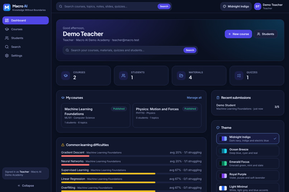The height and width of the screenshot is (192, 289).
Task: Open the Demo Student recent submission row
Action: click(x=247, y=107)
